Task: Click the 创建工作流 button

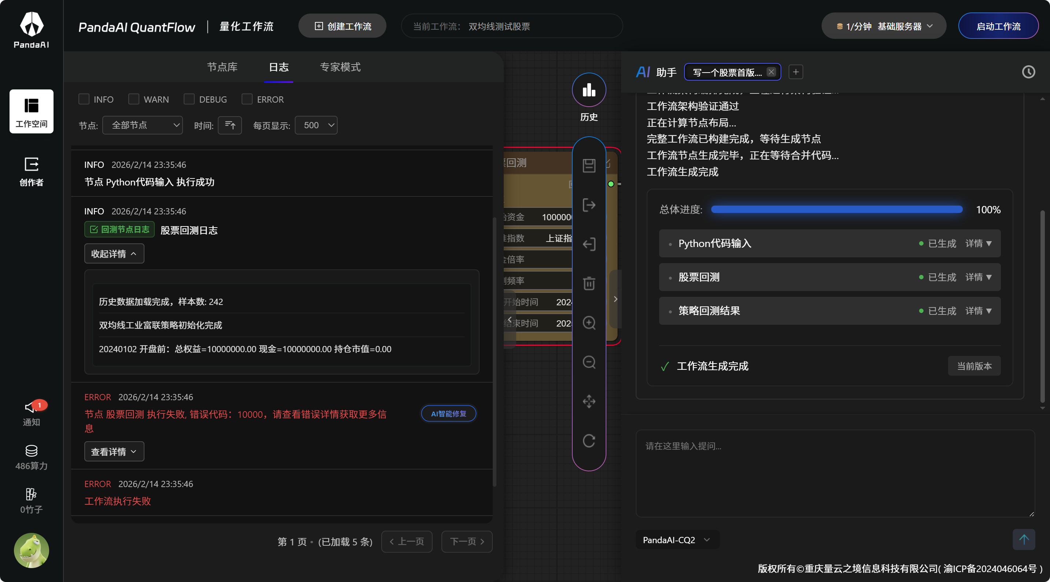Action: coord(342,26)
